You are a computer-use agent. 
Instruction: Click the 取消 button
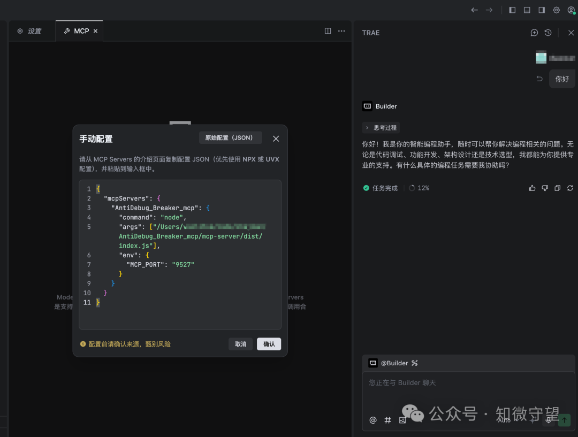coord(240,344)
